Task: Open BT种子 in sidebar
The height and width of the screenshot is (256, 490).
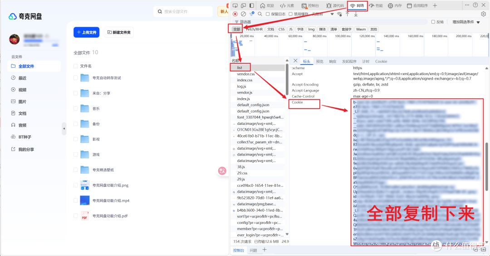Action: [21, 137]
